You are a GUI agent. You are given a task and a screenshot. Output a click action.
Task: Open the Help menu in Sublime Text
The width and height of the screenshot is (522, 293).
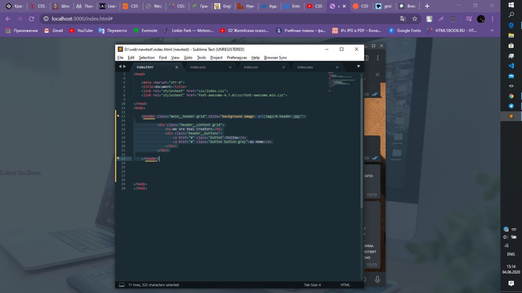tap(256, 57)
